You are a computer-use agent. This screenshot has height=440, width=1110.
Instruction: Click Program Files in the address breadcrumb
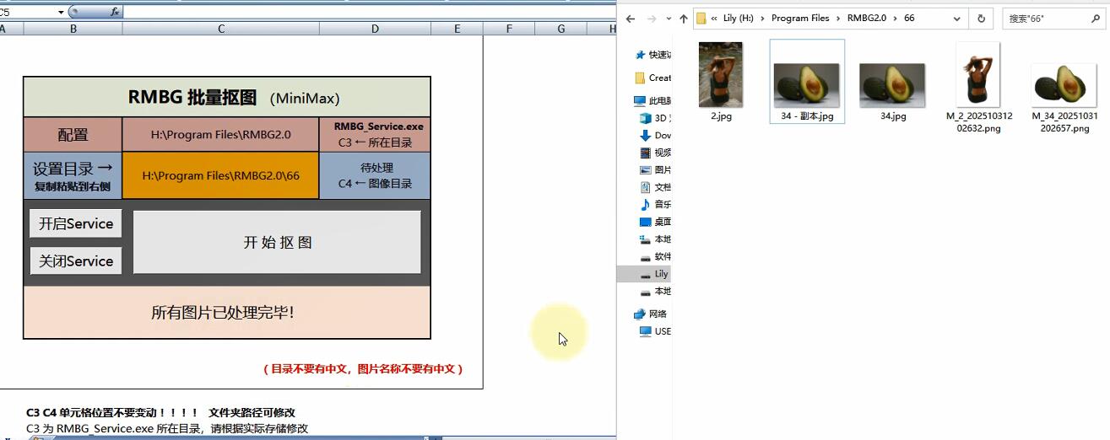click(x=800, y=19)
